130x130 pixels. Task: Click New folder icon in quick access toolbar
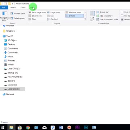[9, 4]
